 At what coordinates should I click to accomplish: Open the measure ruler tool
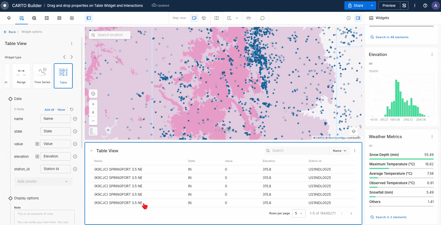click(249, 18)
